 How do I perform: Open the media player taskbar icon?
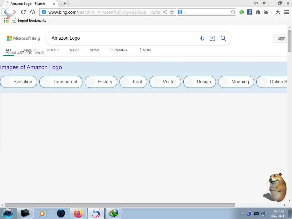tap(42, 213)
